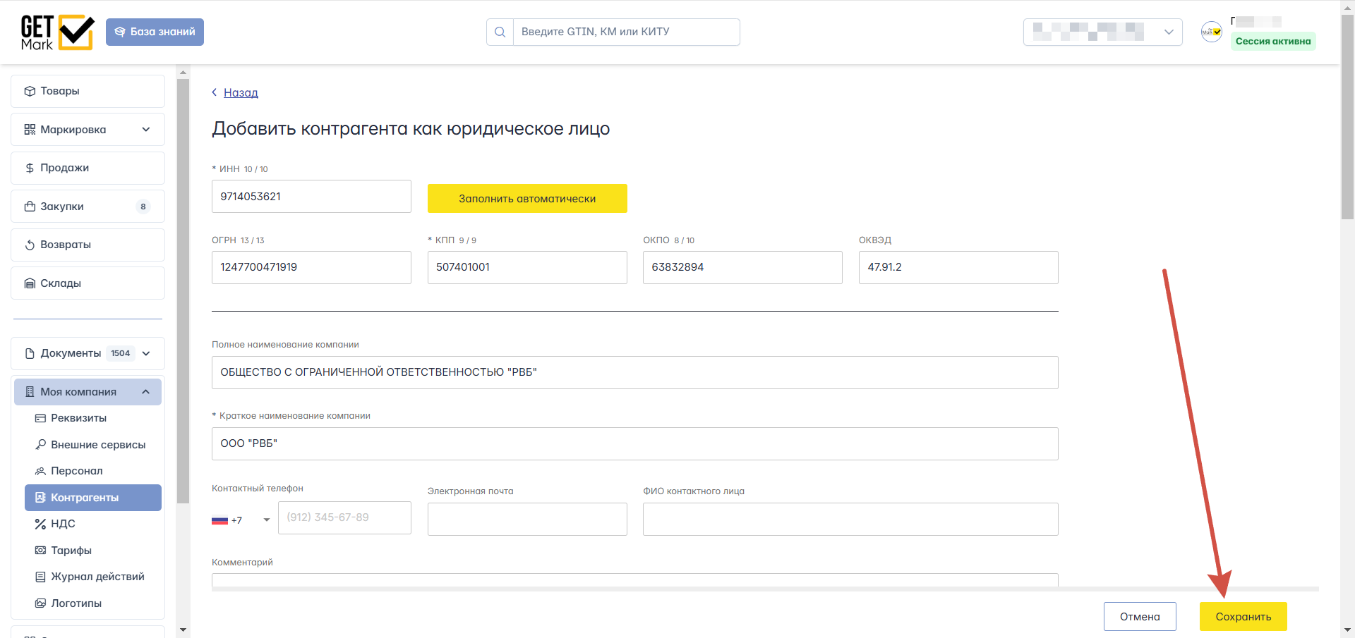This screenshot has width=1355, height=638.
Task: Click the search magnifier icon
Action: pyautogui.click(x=500, y=32)
